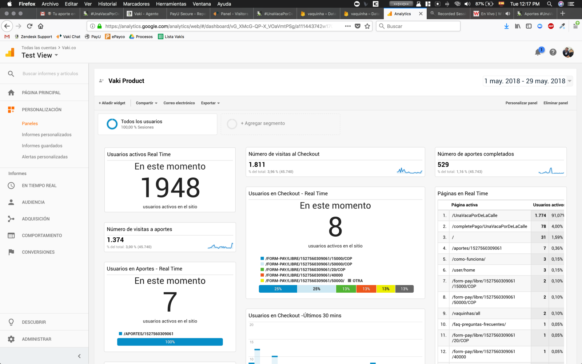Open the Exportar dropdown menu
The image size is (582, 364).
pos(210,103)
